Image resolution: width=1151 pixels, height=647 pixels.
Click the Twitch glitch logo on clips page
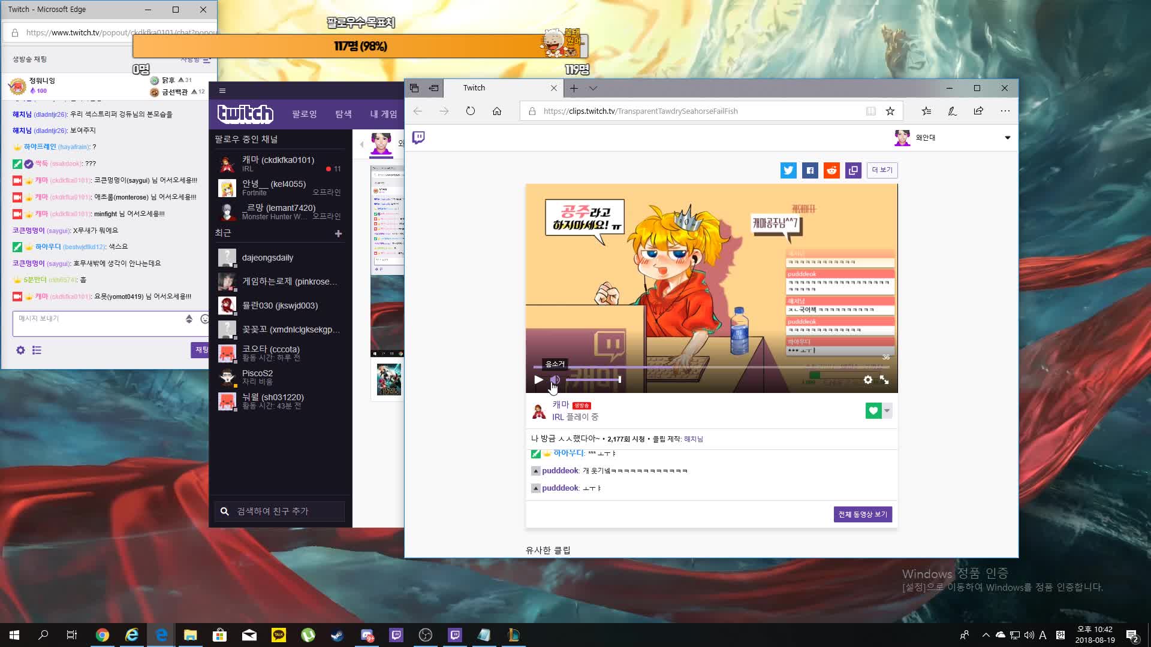418,138
